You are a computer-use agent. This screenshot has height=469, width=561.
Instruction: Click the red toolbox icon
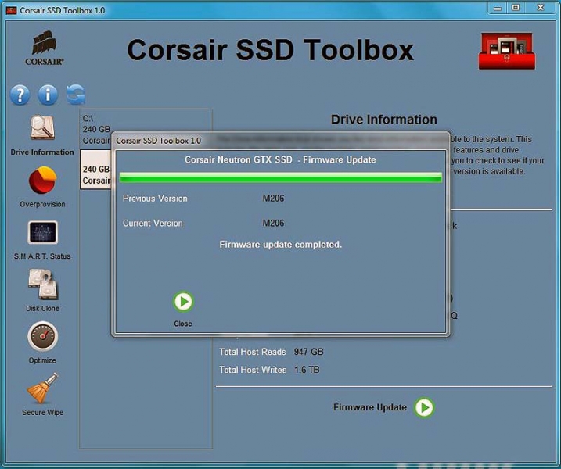(x=506, y=51)
